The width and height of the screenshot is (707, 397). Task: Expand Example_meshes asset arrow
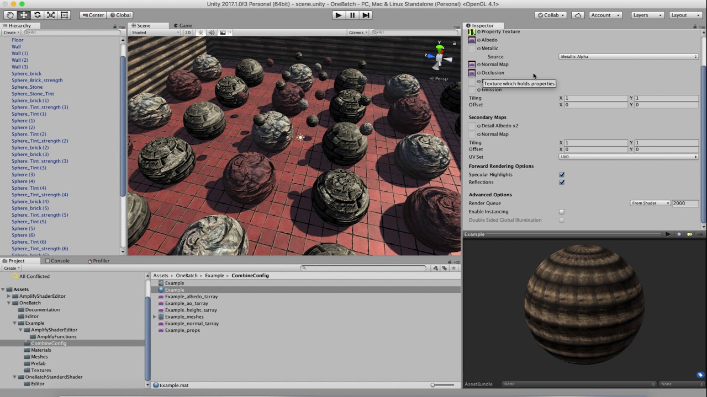pyautogui.click(x=155, y=317)
